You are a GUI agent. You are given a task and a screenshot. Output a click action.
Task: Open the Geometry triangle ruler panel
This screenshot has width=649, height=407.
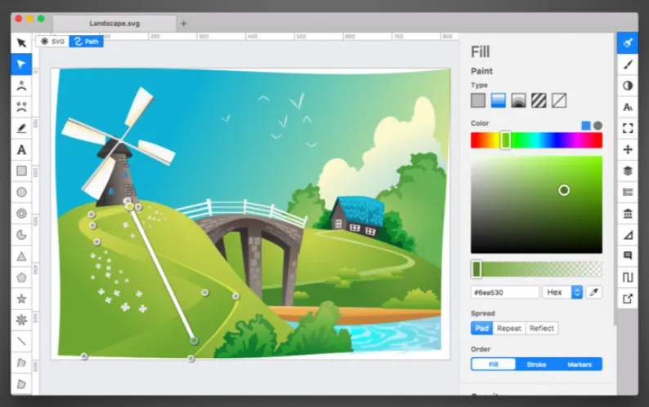tap(628, 235)
